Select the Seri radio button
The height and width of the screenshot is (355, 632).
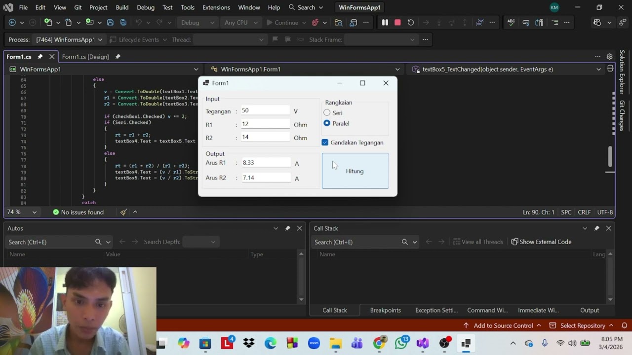point(327,113)
